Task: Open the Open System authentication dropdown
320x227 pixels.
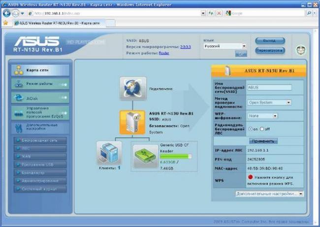Action: [269, 103]
